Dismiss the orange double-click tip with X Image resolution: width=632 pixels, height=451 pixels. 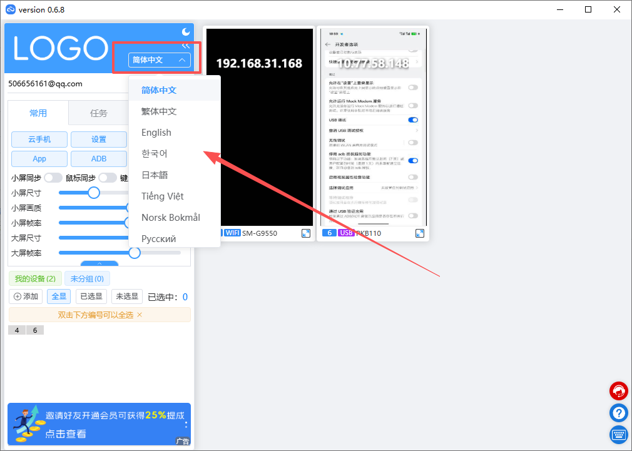[140, 315]
